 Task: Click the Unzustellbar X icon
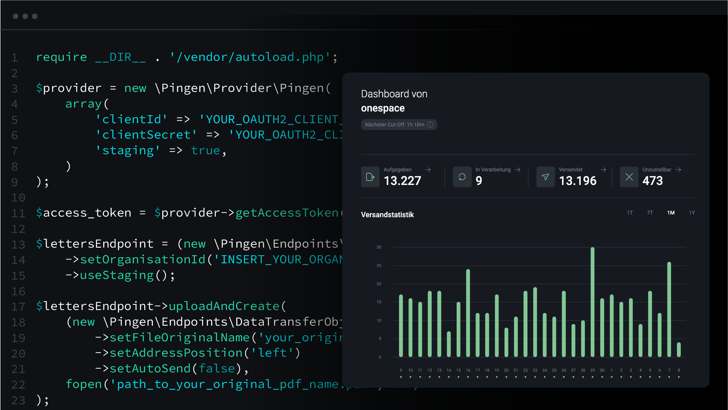(629, 177)
